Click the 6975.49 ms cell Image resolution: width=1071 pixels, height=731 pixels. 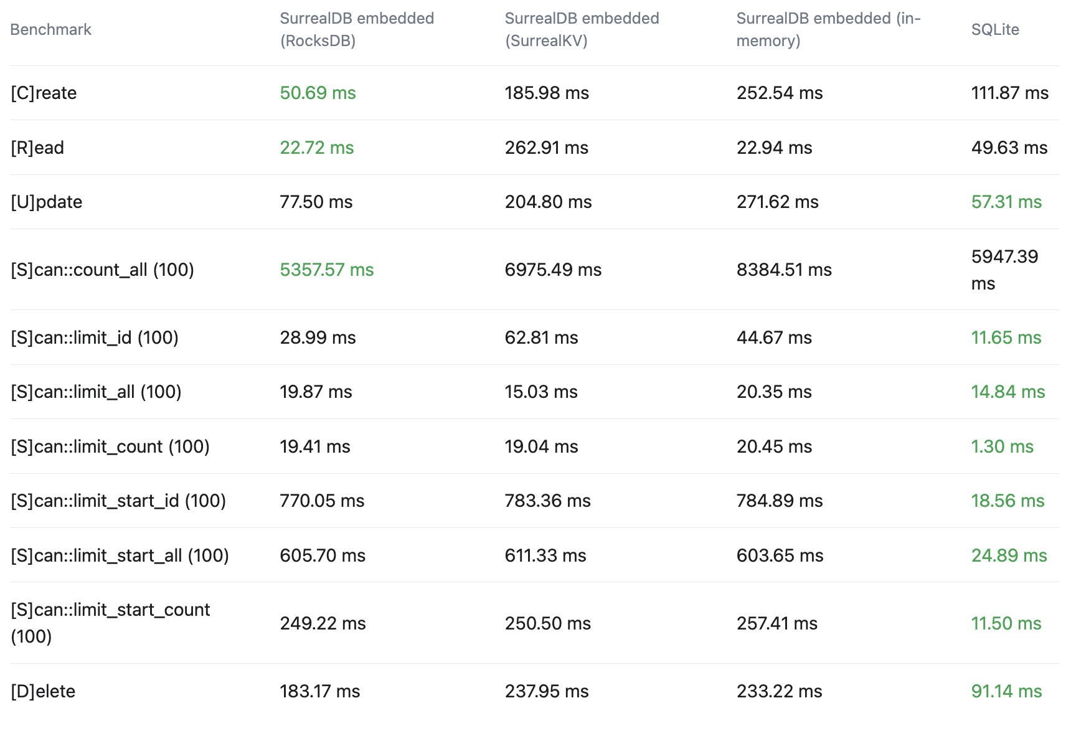554,270
